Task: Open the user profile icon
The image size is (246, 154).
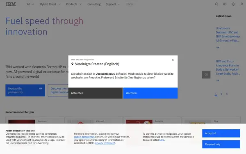Action: point(242,4)
